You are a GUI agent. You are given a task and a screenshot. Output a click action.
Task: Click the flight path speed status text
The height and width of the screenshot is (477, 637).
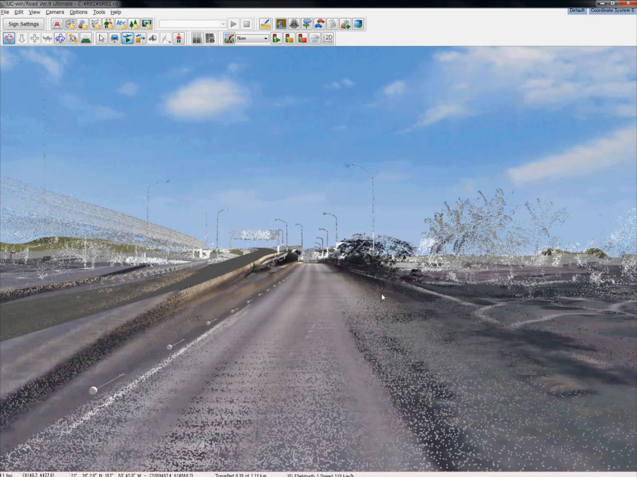[320, 475]
